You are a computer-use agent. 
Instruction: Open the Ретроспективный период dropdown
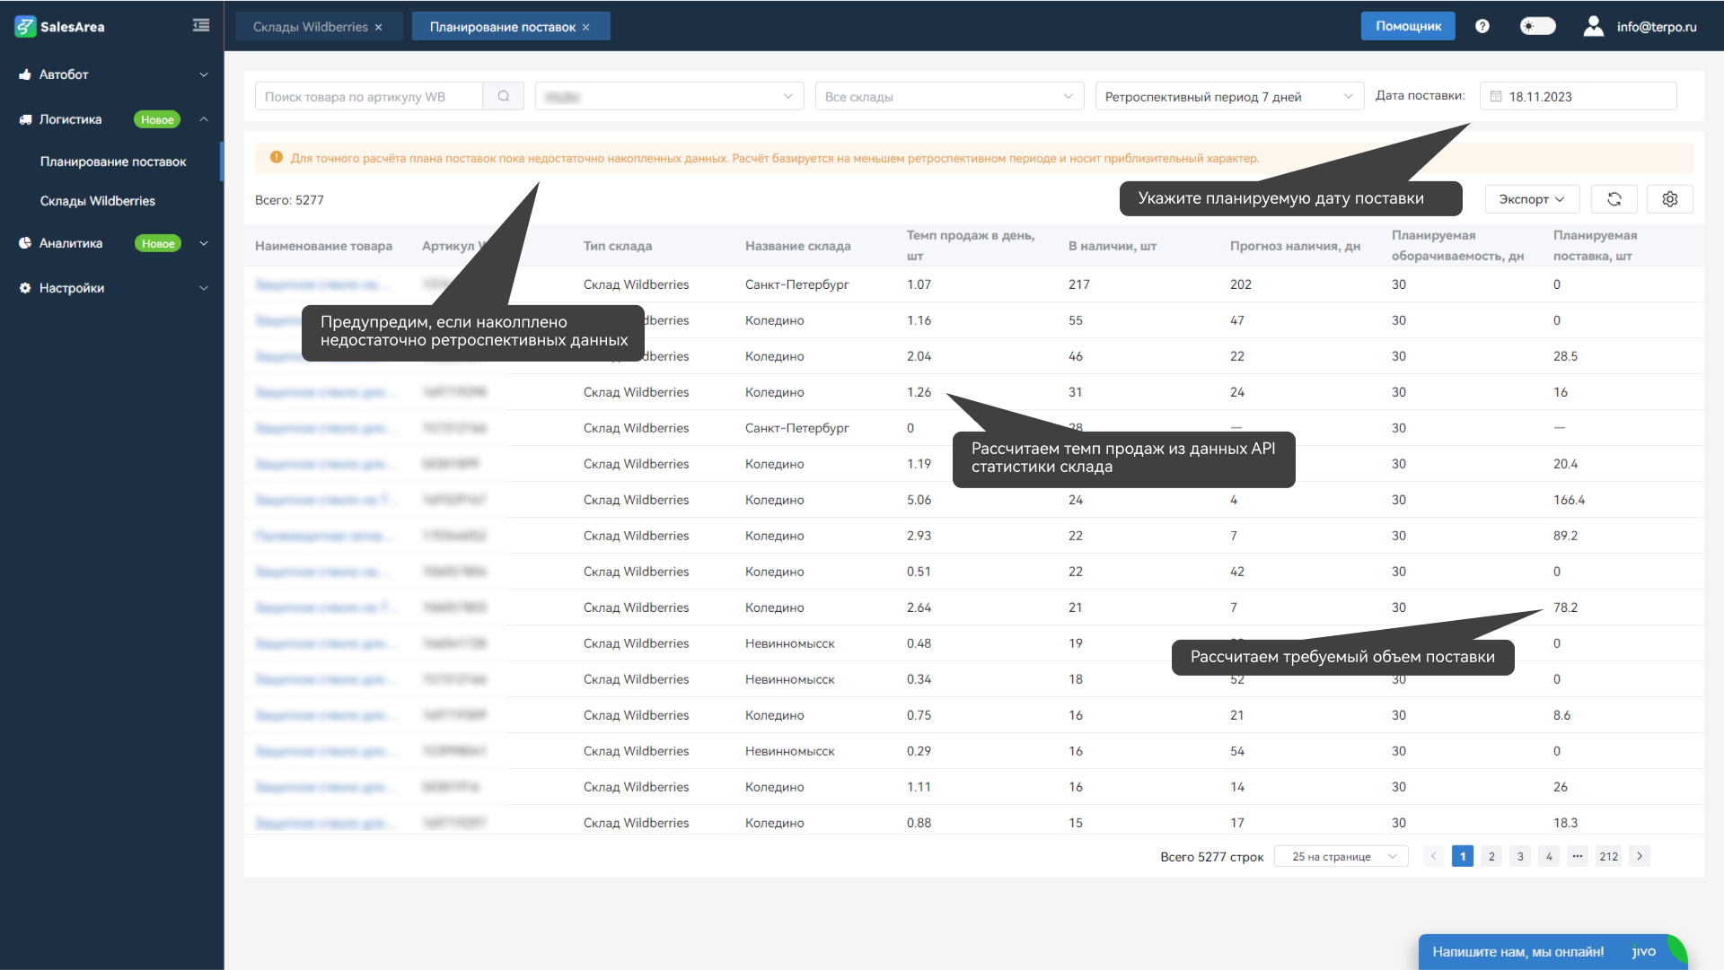pyautogui.click(x=1230, y=96)
